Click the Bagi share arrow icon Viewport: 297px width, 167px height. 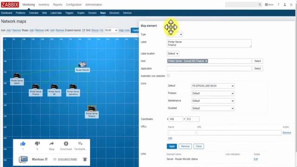[x=52, y=144]
